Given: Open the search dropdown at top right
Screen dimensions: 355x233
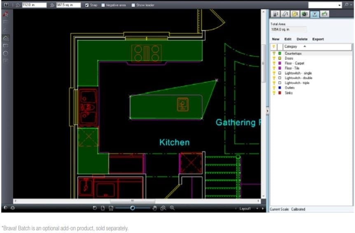Looking at the screenshot, I should (340, 5).
